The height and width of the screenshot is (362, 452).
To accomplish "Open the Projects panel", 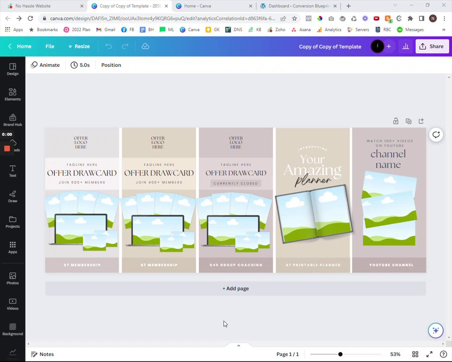I will coord(13,222).
